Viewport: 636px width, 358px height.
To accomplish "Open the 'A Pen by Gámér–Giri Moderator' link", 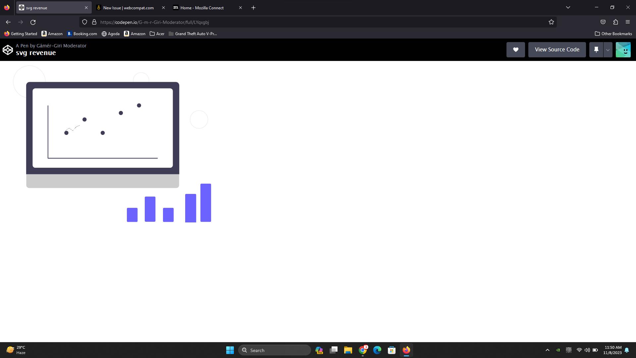I will point(51,45).
